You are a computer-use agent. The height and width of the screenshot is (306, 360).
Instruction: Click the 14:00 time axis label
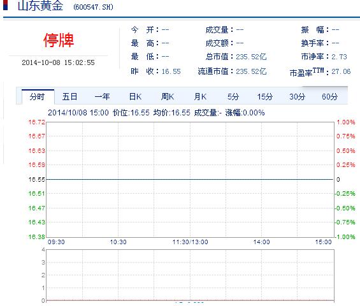(x=261, y=242)
